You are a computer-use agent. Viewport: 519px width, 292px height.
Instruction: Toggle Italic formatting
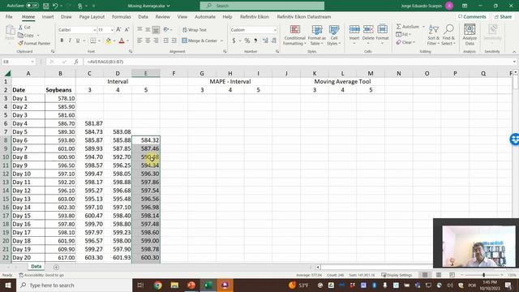(x=70, y=41)
